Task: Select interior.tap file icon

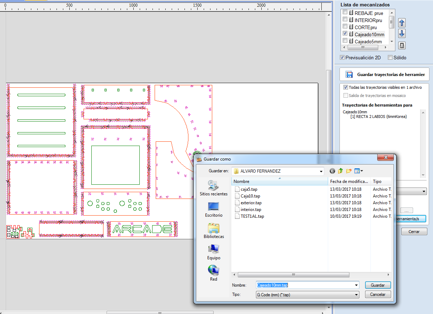Action: coord(237,209)
